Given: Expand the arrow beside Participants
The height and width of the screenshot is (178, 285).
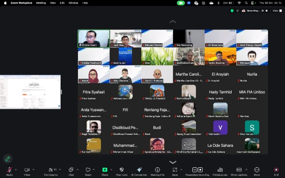Looking at the screenshot, I should tap(60, 170).
